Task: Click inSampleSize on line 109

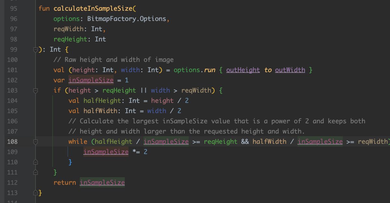Action: pos(106,152)
